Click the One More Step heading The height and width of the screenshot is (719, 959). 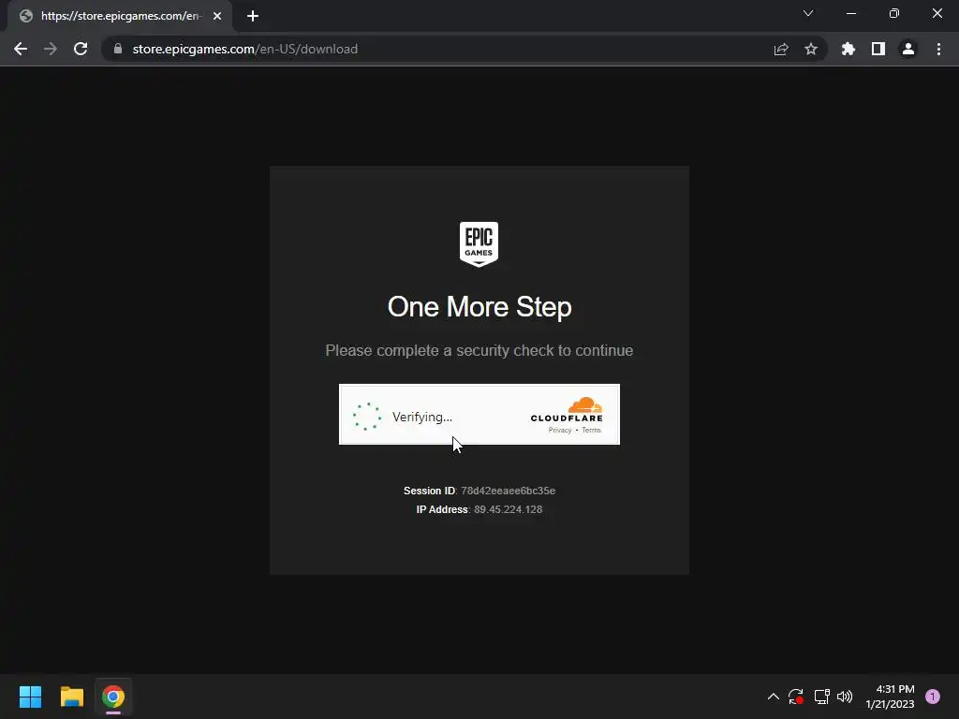point(479,307)
